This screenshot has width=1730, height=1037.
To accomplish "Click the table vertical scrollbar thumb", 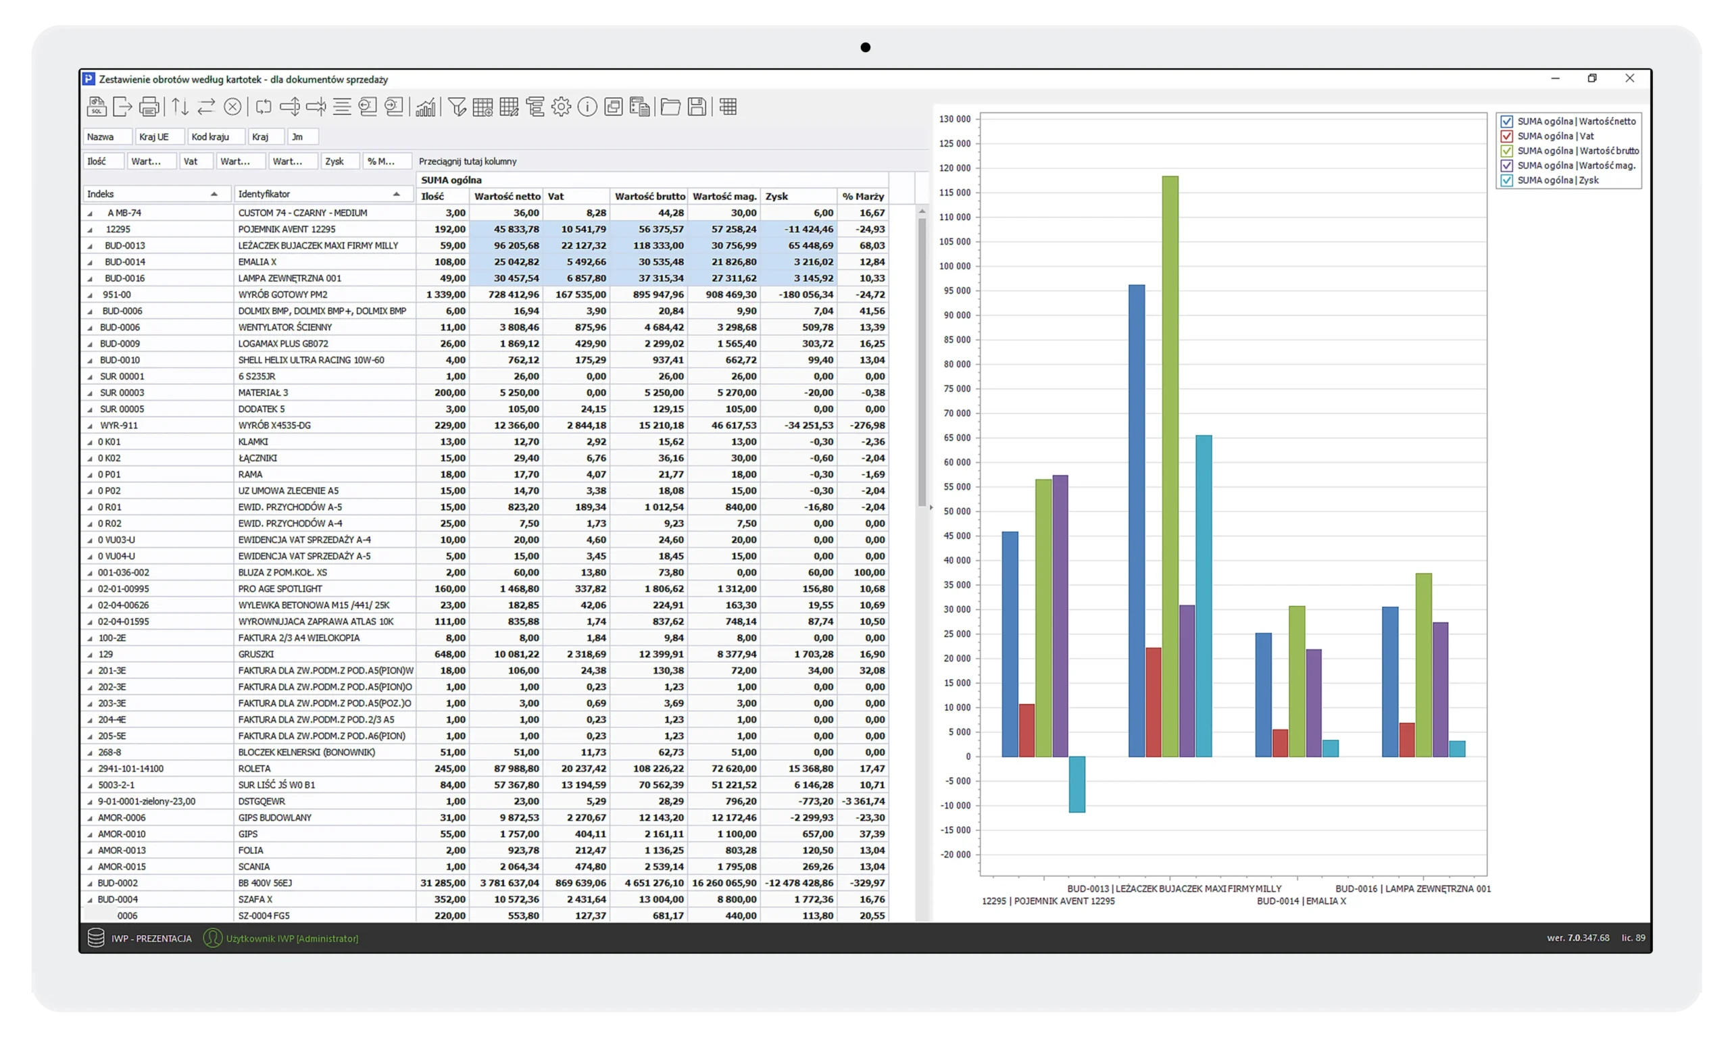I will (x=921, y=363).
